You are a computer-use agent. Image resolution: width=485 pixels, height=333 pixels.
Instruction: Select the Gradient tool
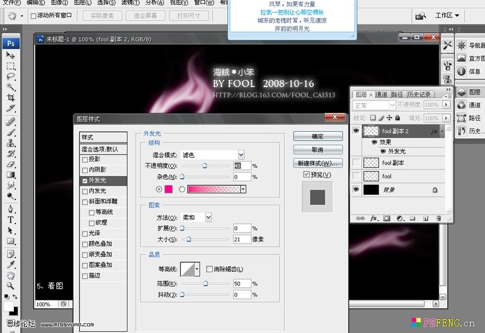click(x=10, y=174)
